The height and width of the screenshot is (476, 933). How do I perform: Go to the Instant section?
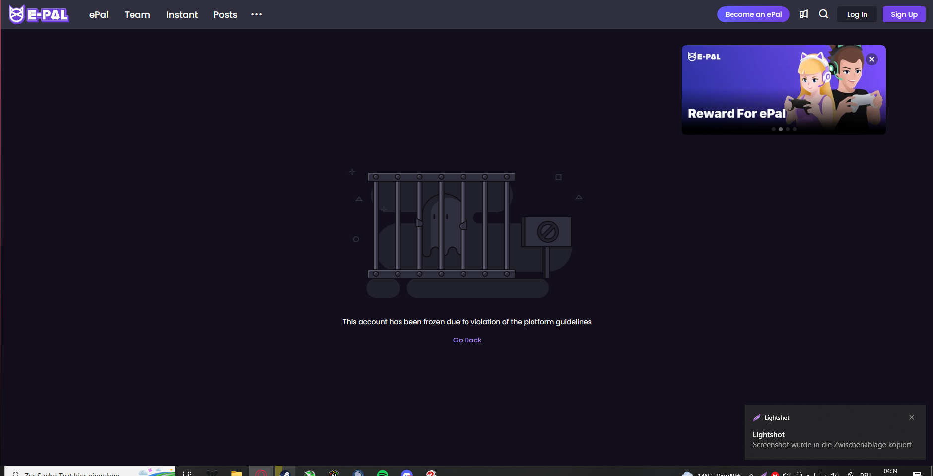[182, 15]
